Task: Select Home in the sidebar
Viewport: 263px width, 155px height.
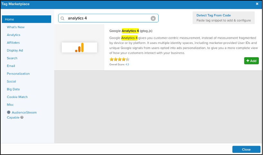Action: (10, 19)
